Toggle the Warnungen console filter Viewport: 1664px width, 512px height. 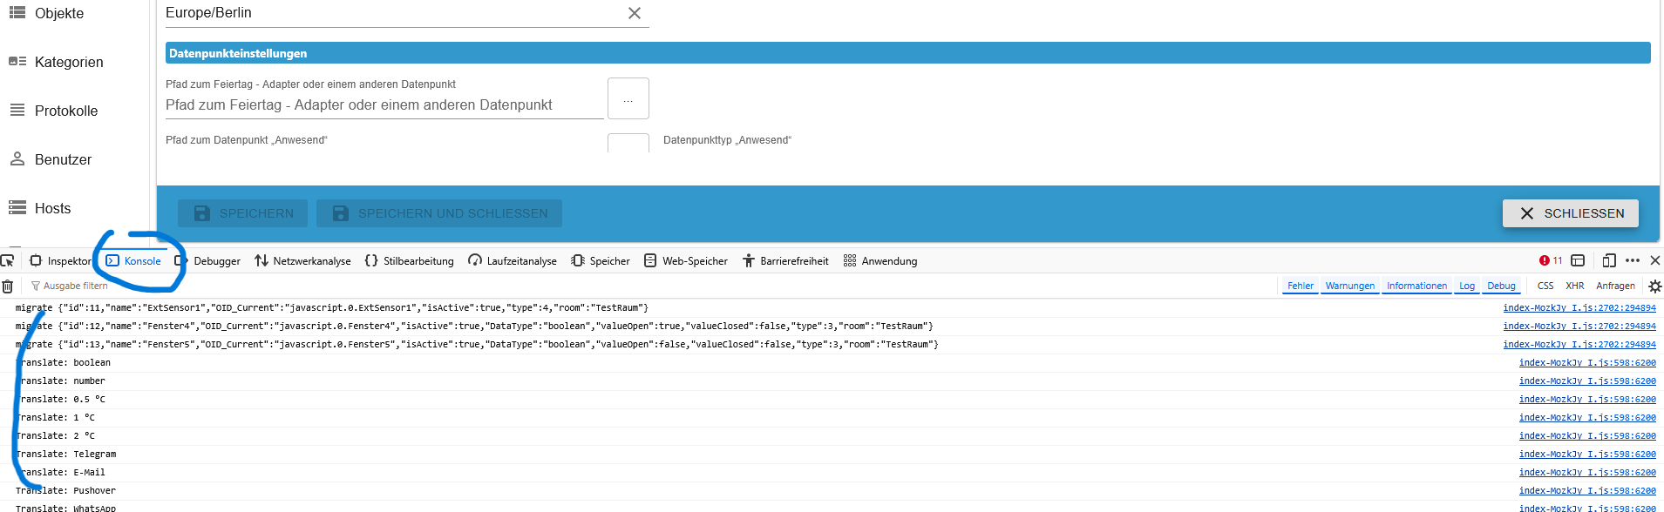click(1349, 286)
